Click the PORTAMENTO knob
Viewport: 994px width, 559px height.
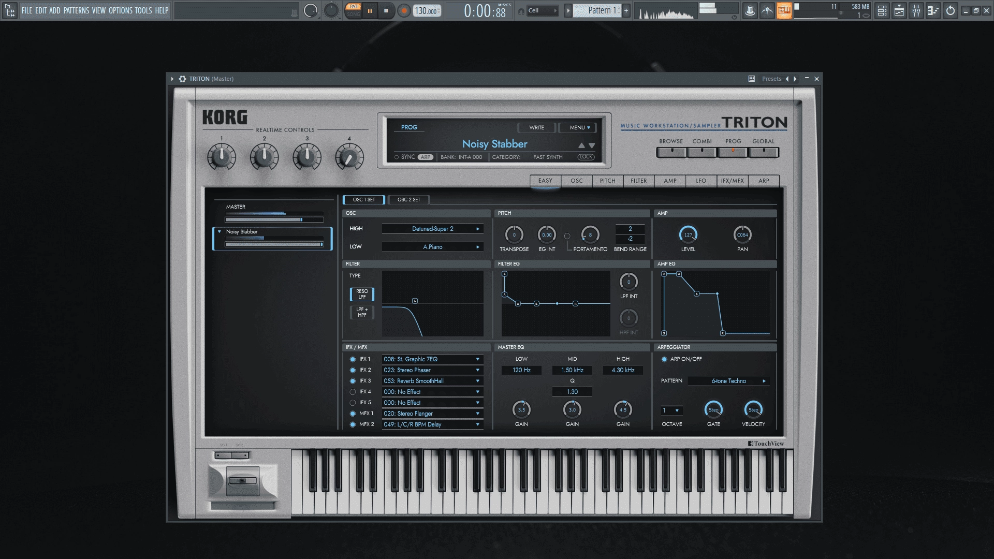coord(590,235)
